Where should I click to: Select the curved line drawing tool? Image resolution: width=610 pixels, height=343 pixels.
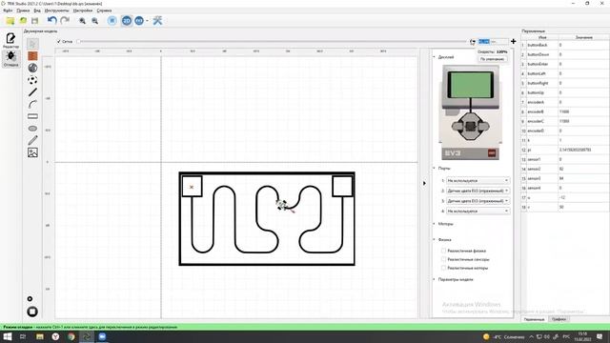click(32, 104)
